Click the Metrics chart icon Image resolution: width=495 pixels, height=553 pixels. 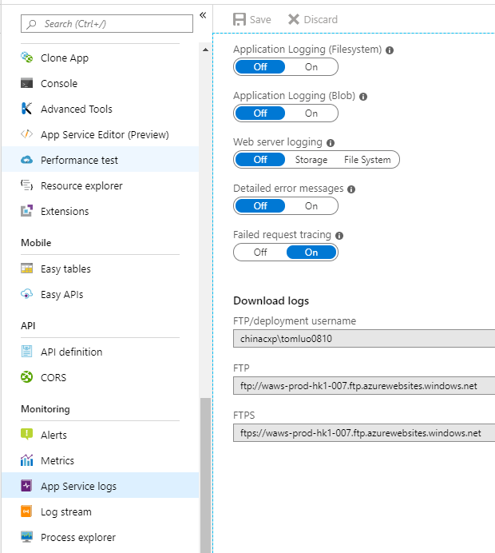(x=27, y=460)
